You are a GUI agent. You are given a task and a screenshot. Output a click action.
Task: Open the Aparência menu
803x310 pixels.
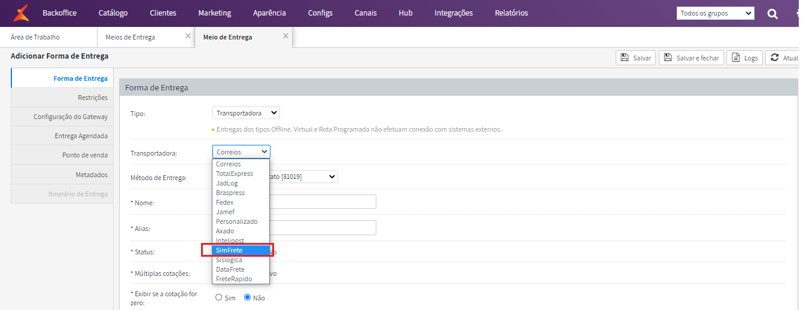click(x=269, y=13)
